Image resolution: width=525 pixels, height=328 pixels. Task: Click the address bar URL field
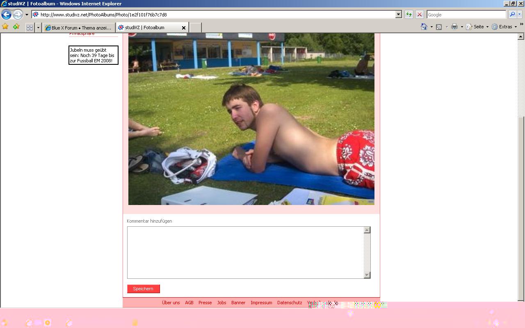point(213,15)
